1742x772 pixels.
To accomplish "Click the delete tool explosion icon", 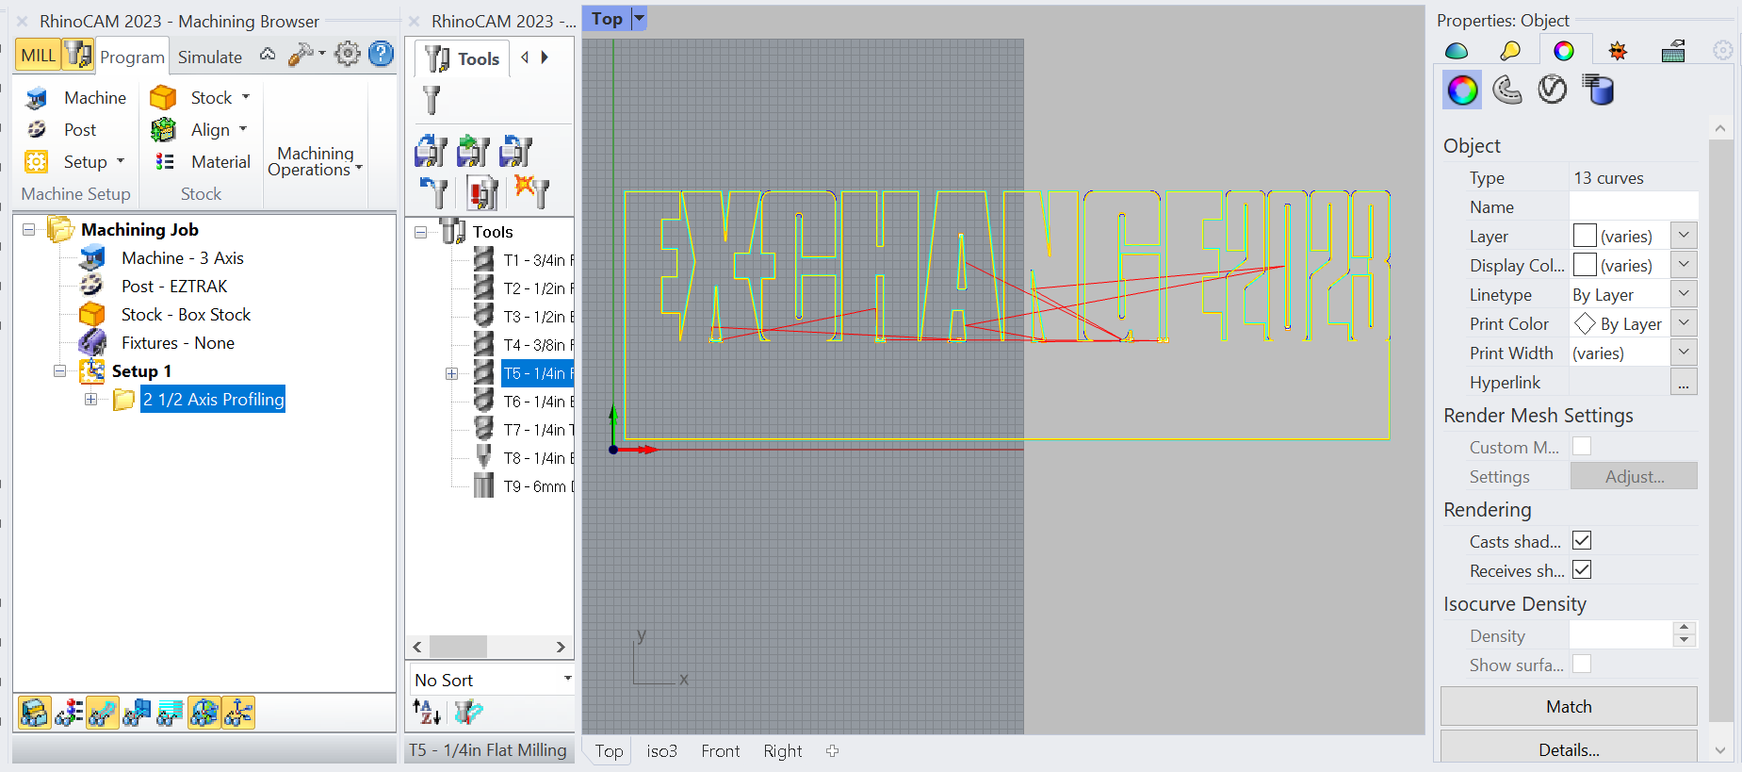I will pos(531,191).
